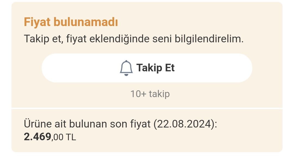
Task: Click the TL currency label
Action: 71,137
